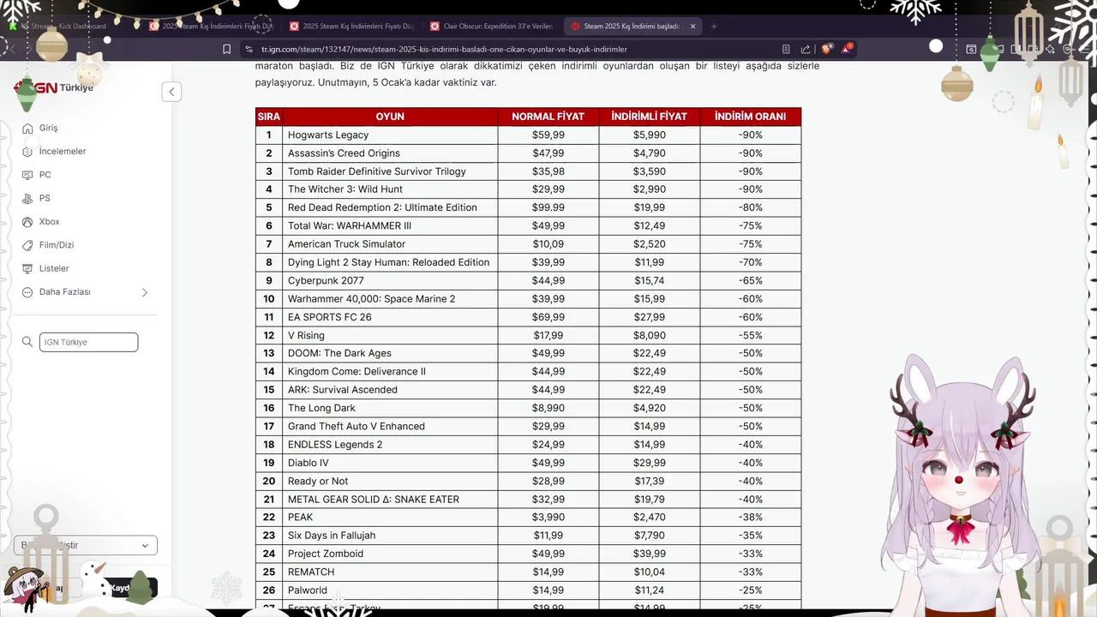Image resolution: width=1097 pixels, height=617 pixels.
Task: Open the İncelemeler menu link
Action: (63, 152)
